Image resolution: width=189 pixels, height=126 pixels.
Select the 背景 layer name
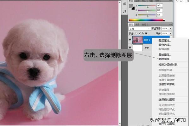pyautogui.click(x=146, y=48)
